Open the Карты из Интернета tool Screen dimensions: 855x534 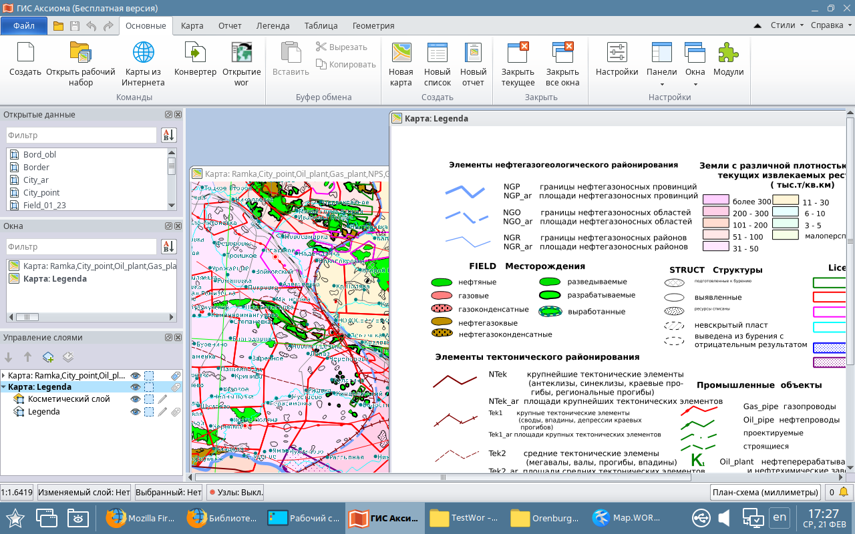click(143, 64)
